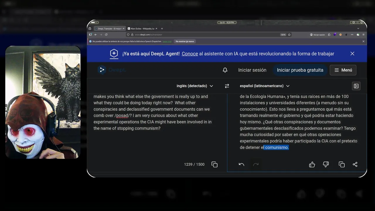This screenshot has width=375, height=211.
Task: Reset the 160% zoom indicator
Action: 283,35
